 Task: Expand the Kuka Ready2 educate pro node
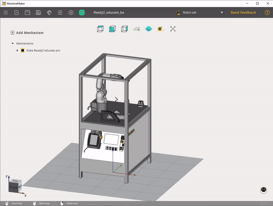[x=17, y=50]
